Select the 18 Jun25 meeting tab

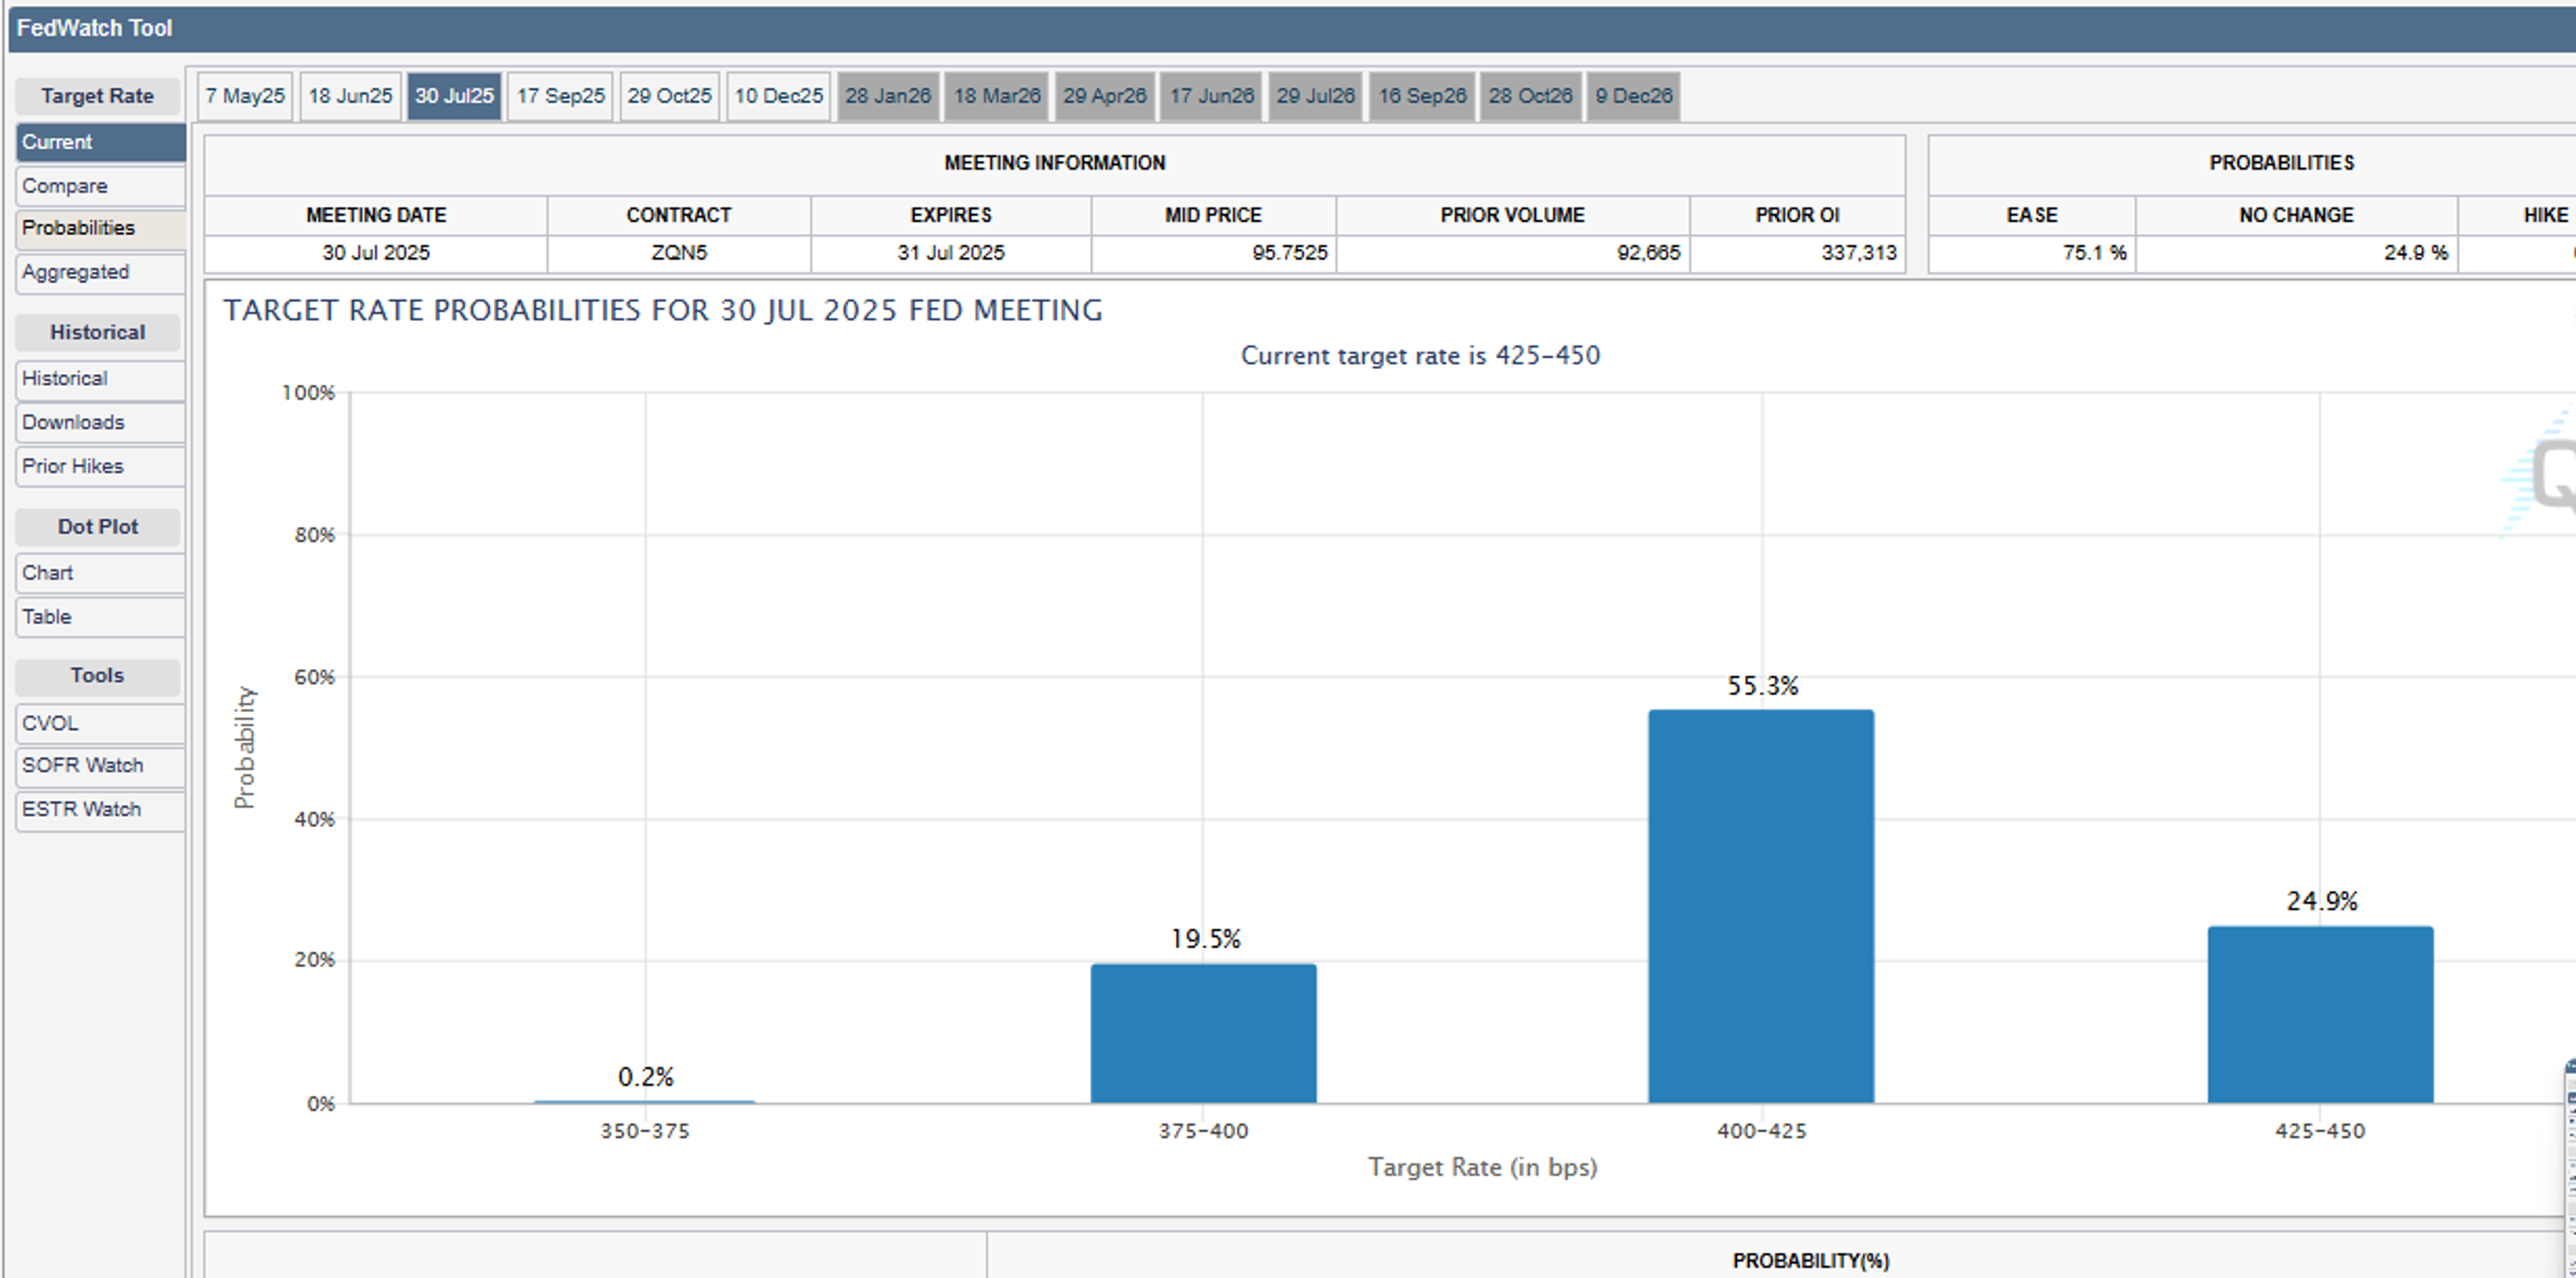(350, 96)
